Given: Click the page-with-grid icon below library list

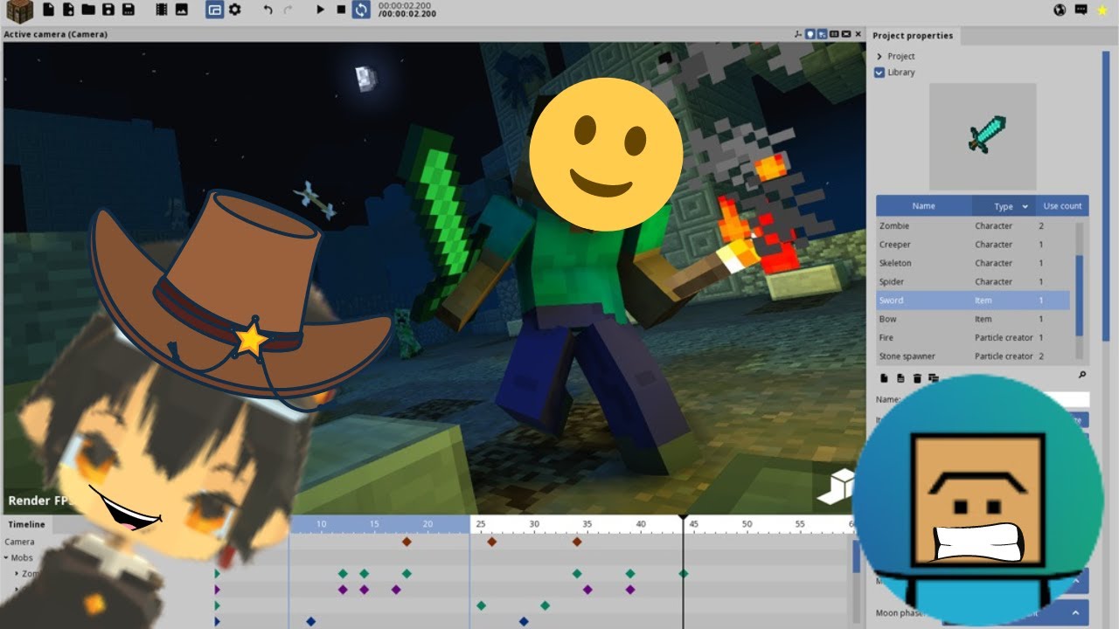Looking at the screenshot, I should tap(900, 378).
